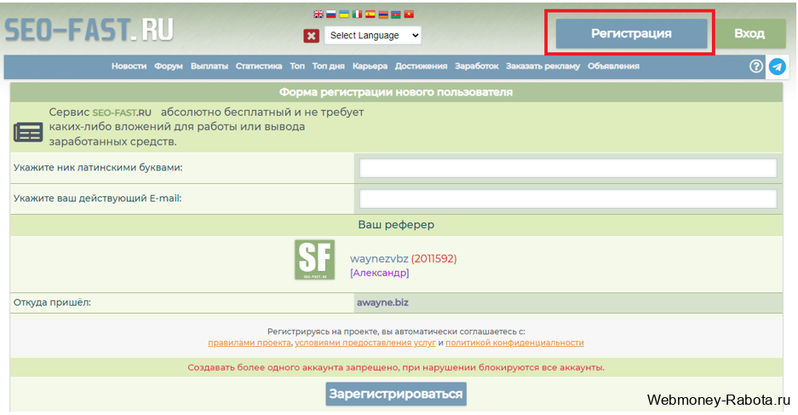This screenshot has width=798, height=415.
Task: Open условиями предоставления услуг link
Action: click(x=365, y=343)
